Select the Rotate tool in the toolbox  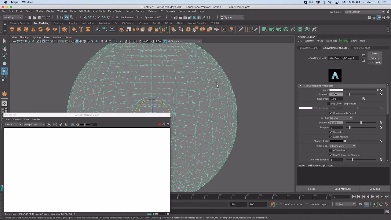(4, 71)
